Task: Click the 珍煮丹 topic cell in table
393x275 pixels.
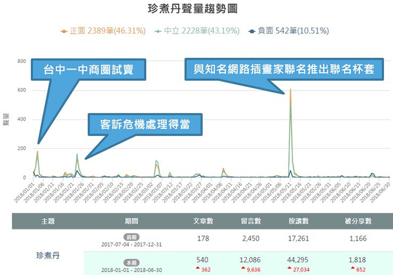Action: (48, 256)
